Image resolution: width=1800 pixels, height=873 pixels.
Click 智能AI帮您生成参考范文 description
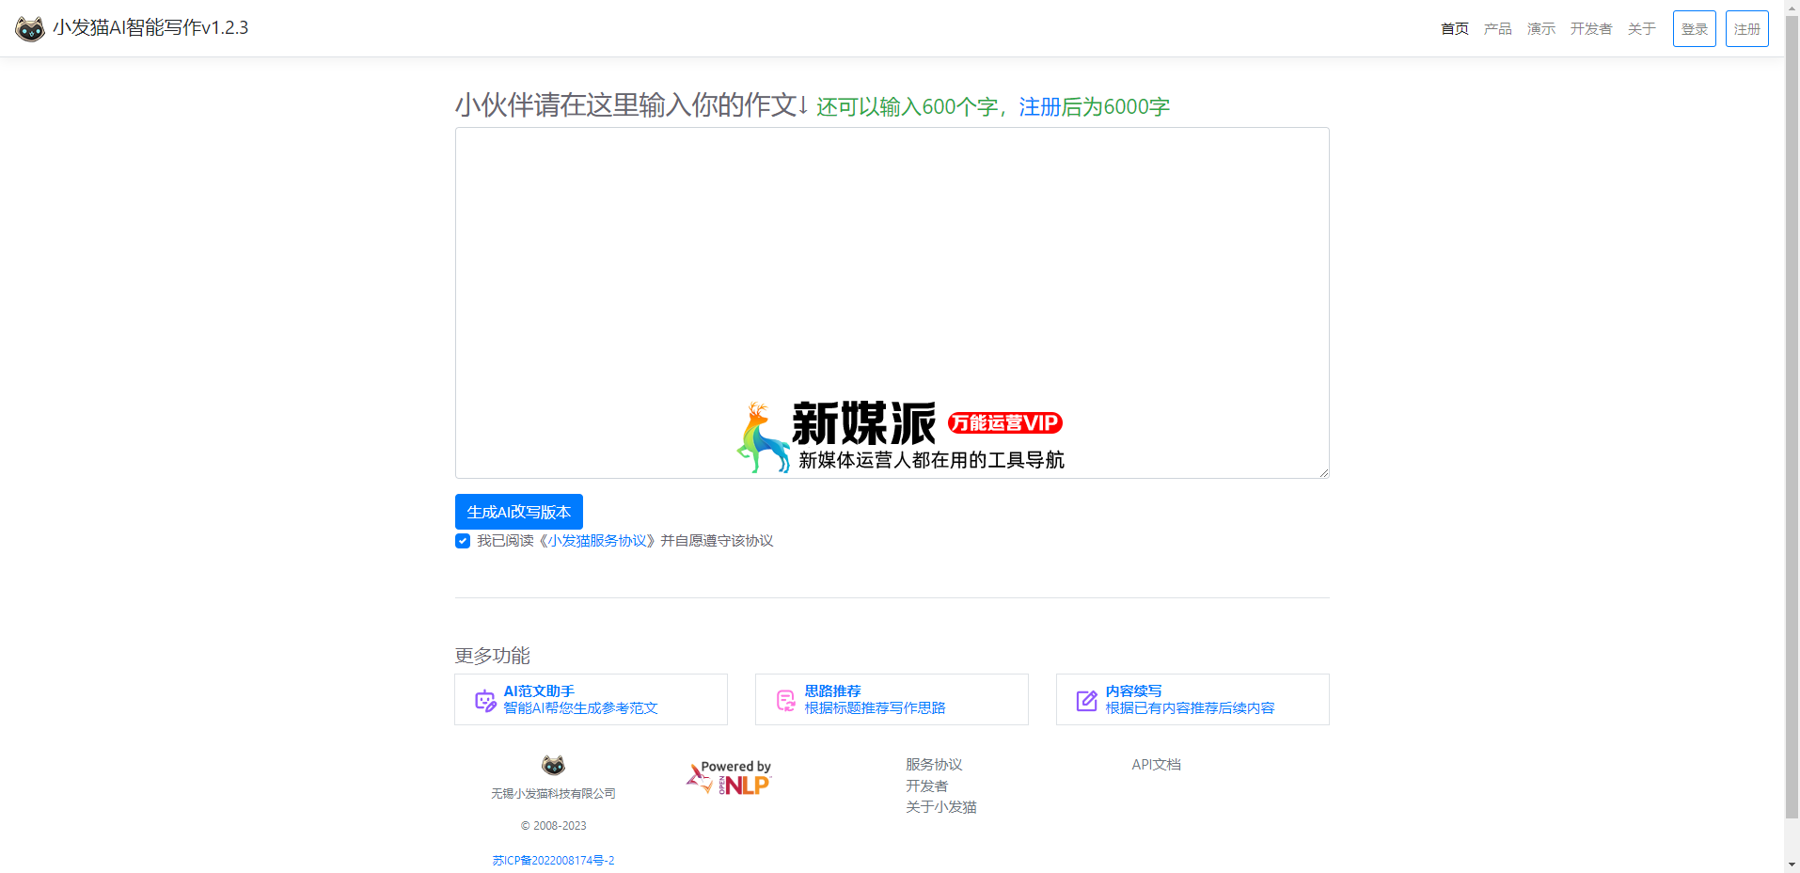point(581,708)
